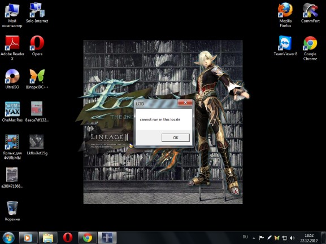The height and width of the screenshot is (244, 326).
Task: Open the Windows Start menu
Action: (8, 238)
